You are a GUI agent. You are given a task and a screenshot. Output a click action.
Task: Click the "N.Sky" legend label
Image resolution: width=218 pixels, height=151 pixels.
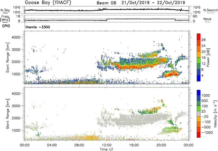[x=5, y=10]
